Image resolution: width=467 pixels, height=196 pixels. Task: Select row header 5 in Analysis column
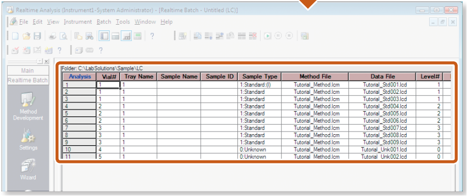79,113
